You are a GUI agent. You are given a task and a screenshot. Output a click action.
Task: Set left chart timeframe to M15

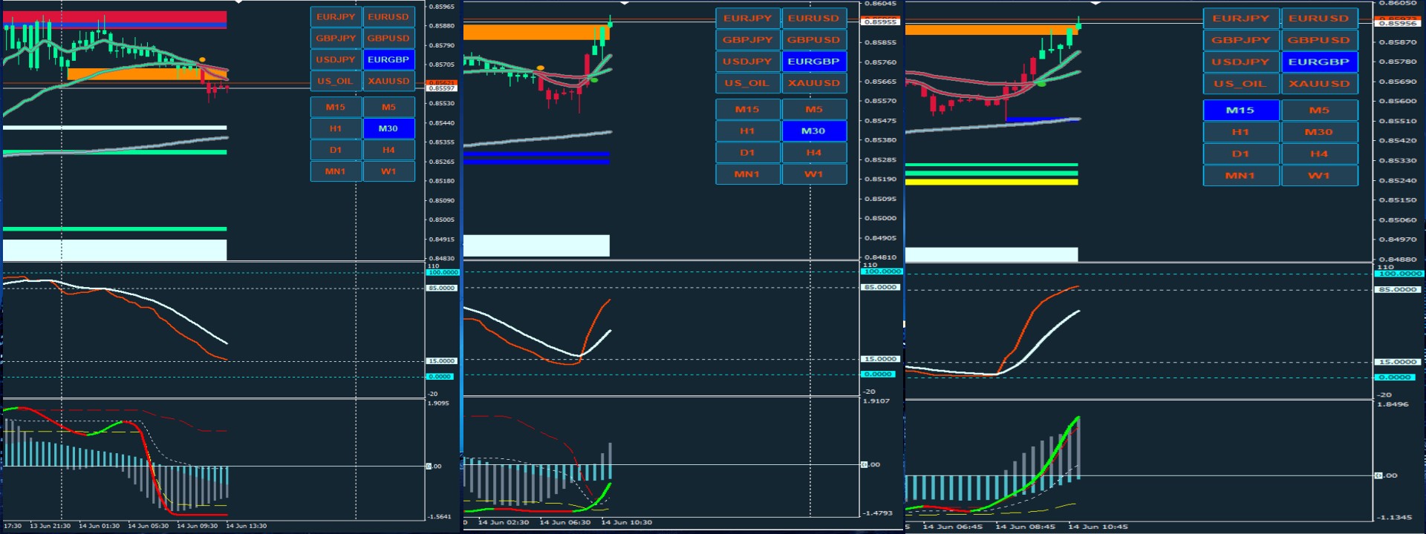pos(336,108)
